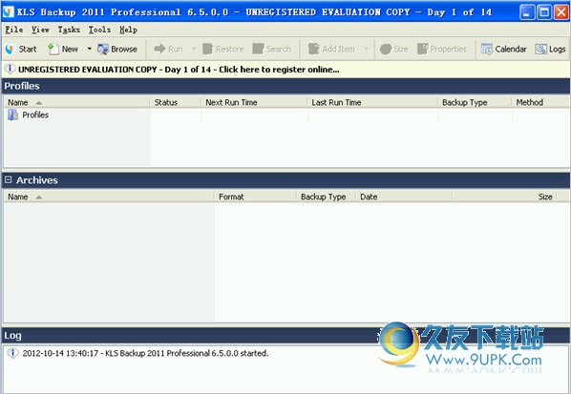The height and width of the screenshot is (394, 571).
Task: Sort archives by Backup Type column
Action: click(x=327, y=197)
